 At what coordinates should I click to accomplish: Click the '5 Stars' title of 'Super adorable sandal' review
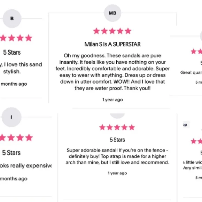pos(117,140)
